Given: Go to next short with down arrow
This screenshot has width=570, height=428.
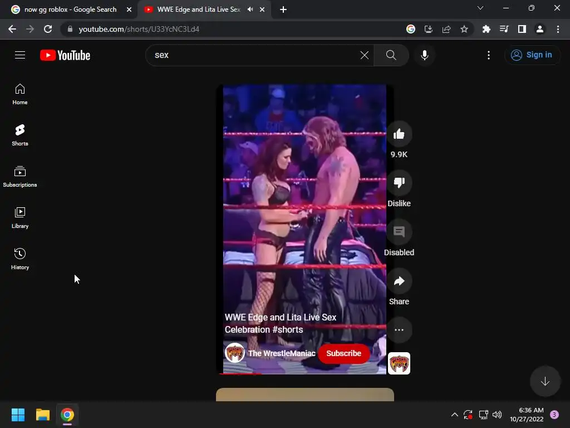Looking at the screenshot, I should [544, 381].
